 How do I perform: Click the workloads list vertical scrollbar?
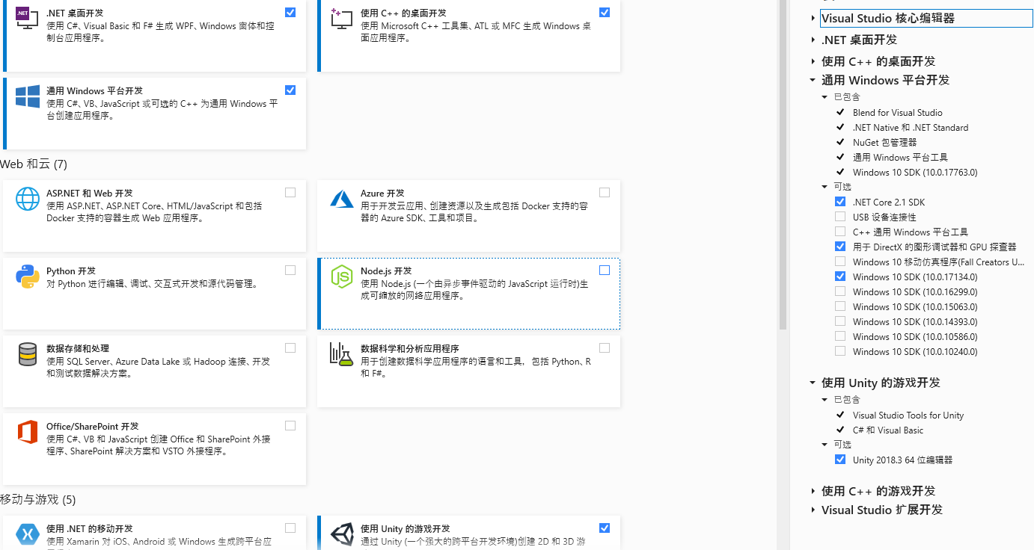click(x=783, y=164)
